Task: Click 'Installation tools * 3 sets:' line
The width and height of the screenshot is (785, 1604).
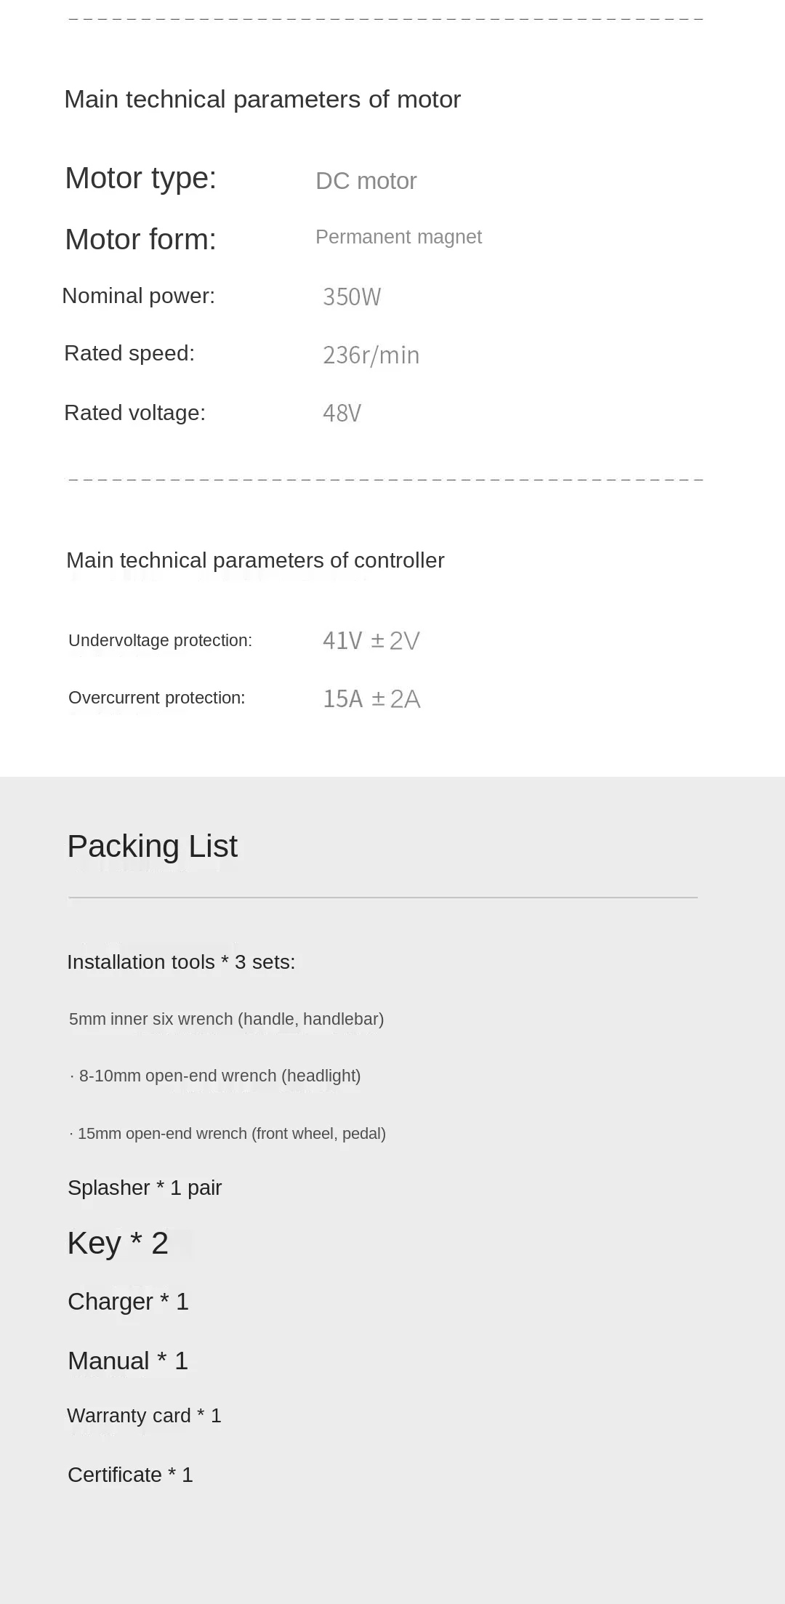Action: click(x=181, y=962)
